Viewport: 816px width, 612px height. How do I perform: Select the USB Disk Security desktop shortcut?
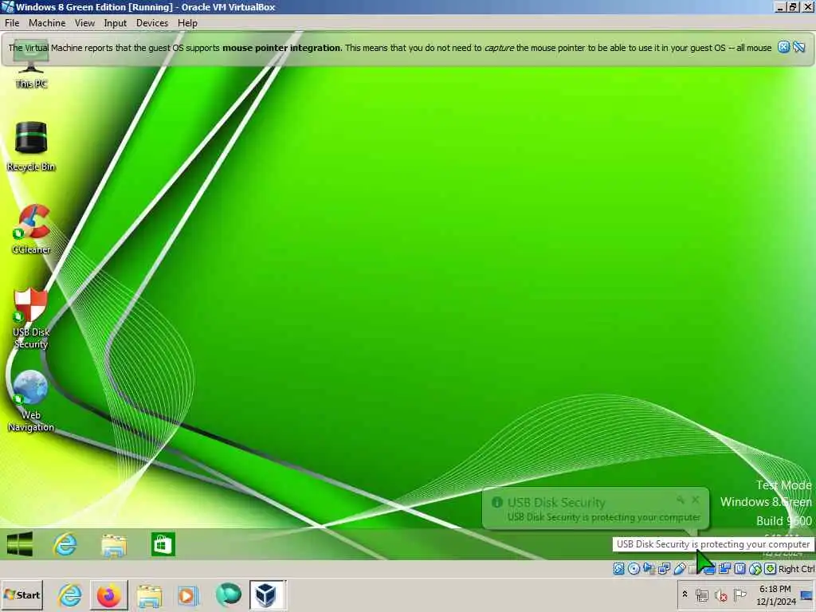pos(31,318)
